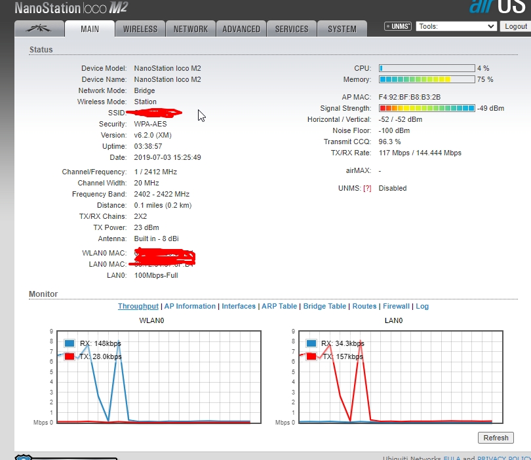
Task: Click the Distance value 0.1 miles (0.2 km)
Action: coord(163,205)
